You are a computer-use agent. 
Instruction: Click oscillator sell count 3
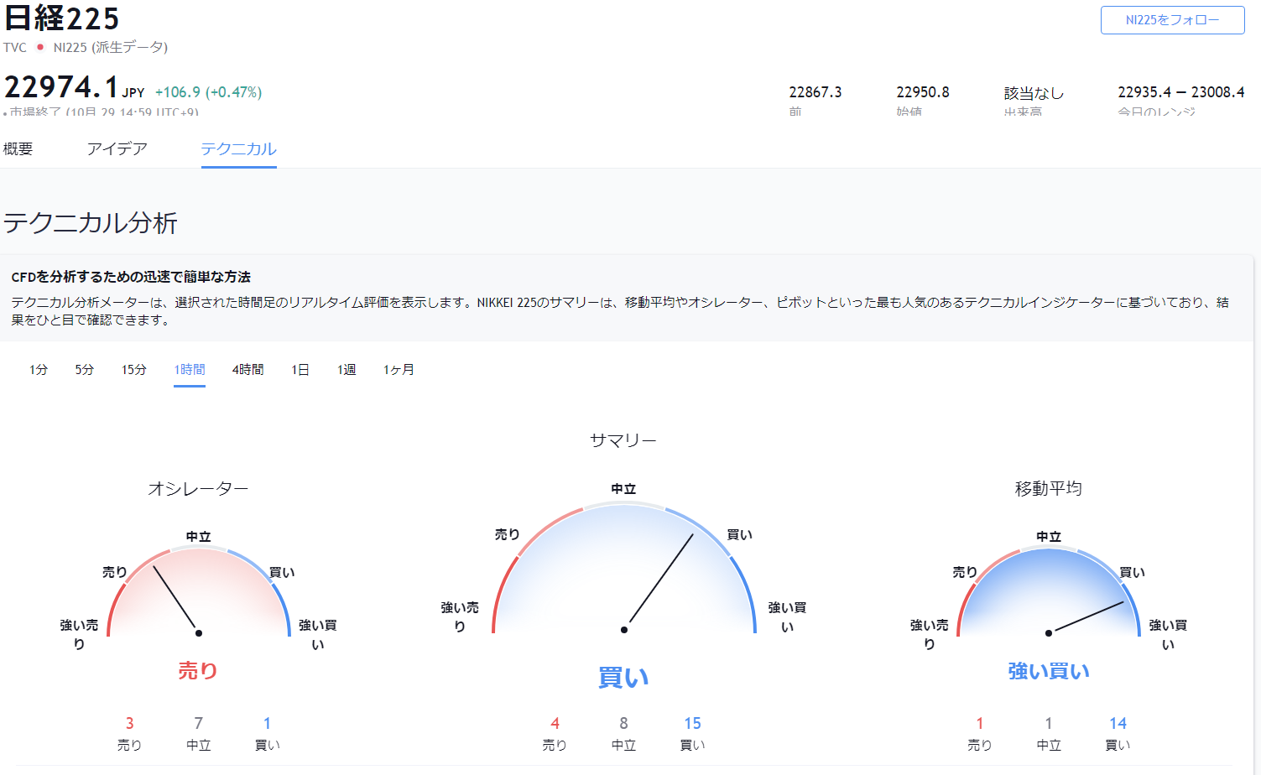129,723
